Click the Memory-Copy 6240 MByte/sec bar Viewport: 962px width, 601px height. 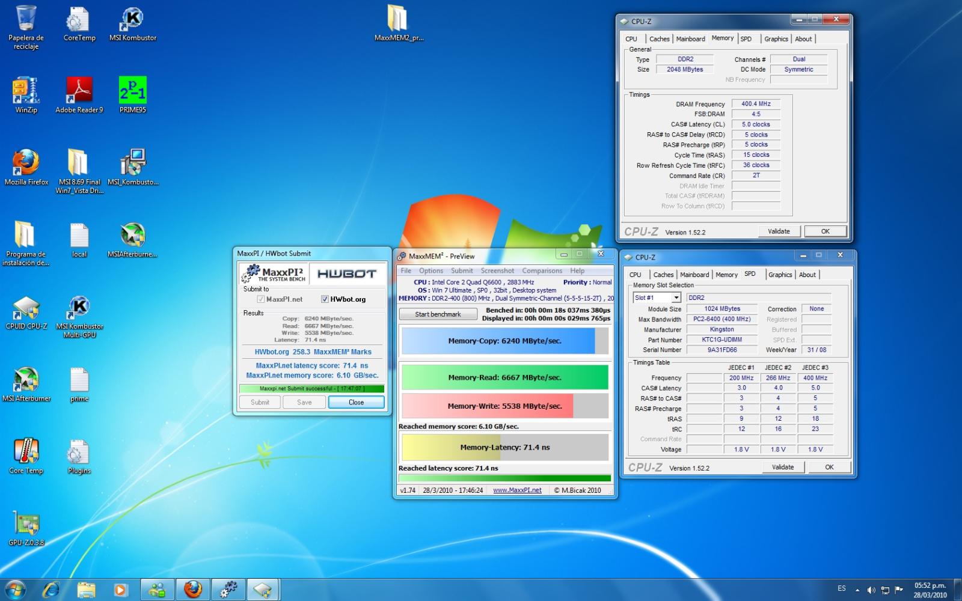[x=505, y=341]
